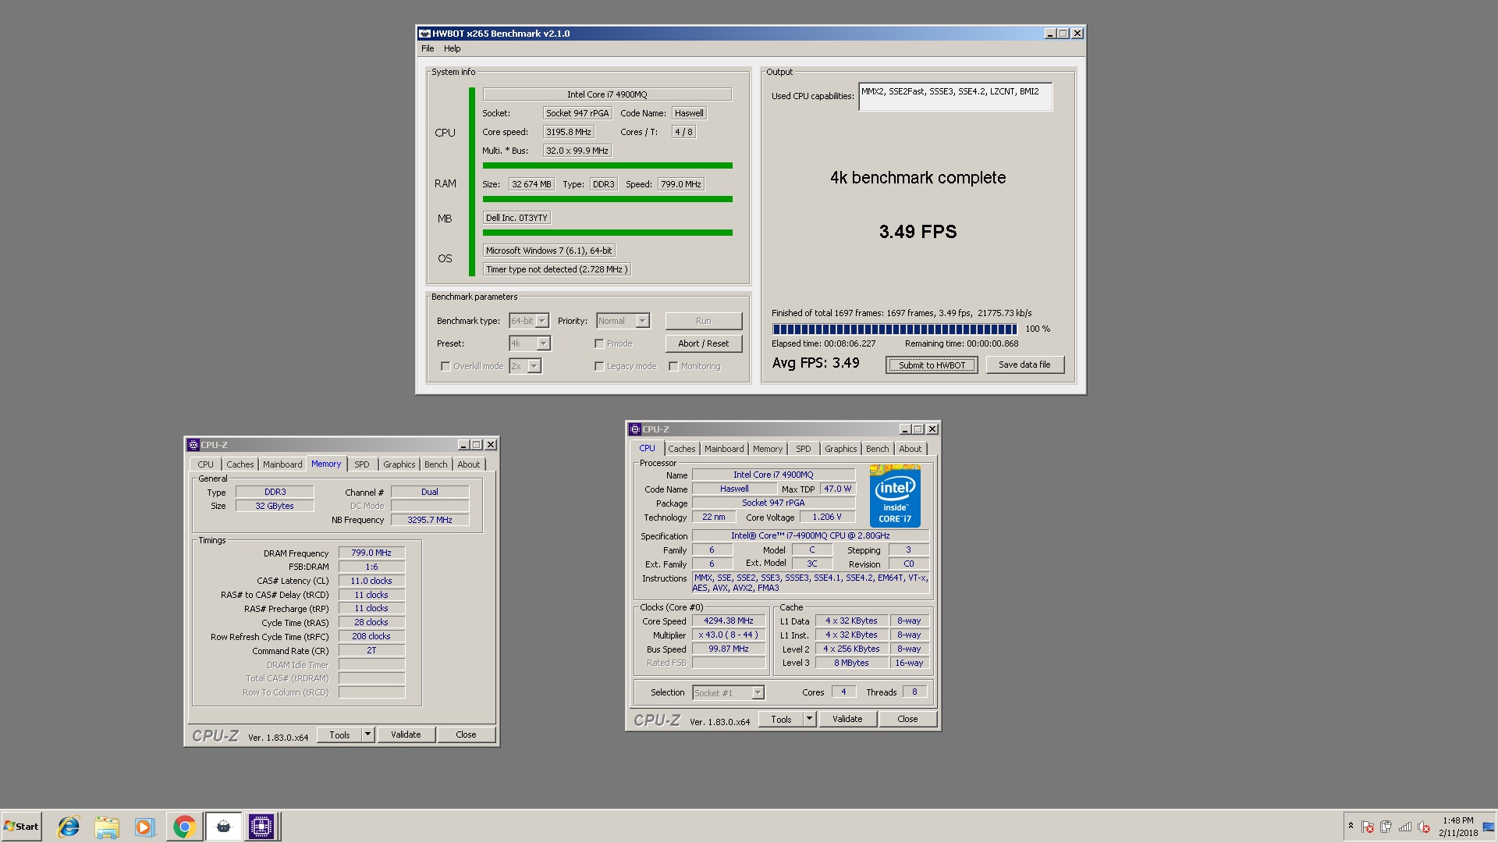This screenshot has width=1498, height=843.
Task: Open Internet Explorer from the taskbar
Action: tap(69, 827)
